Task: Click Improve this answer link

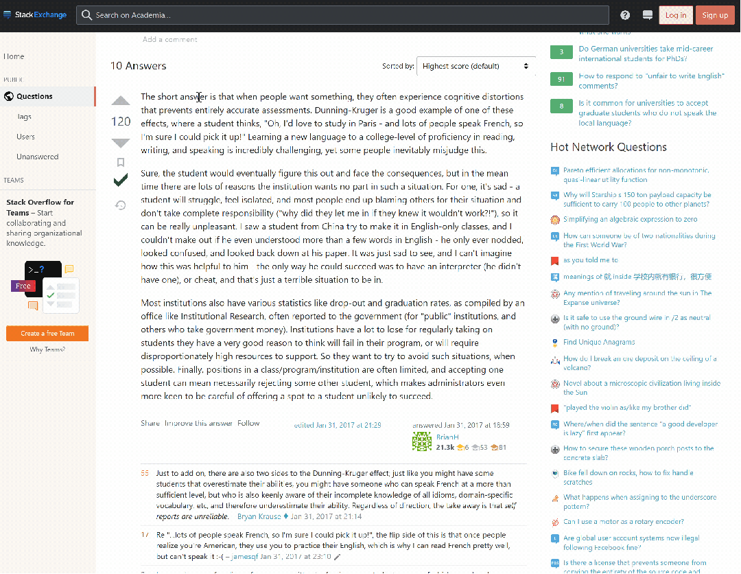Action: [x=198, y=423]
